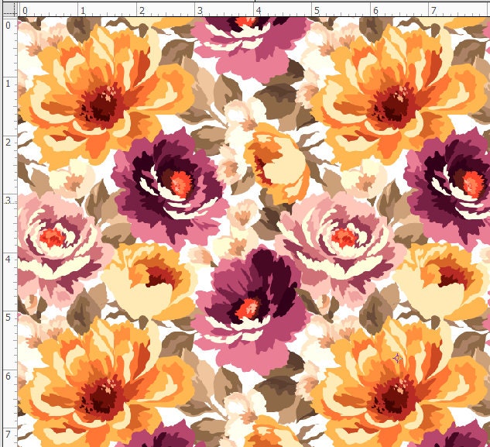Click the 7 mark on the vertical ruler
Image resolution: width=490 pixels, height=447 pixels.
tap(8, 435)
